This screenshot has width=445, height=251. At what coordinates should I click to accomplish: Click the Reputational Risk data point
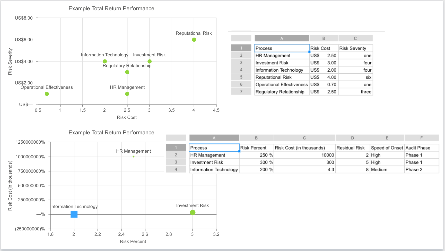pos(194,40)
